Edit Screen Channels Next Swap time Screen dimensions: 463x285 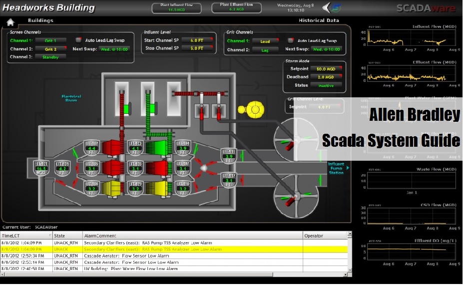click(114, 49)
